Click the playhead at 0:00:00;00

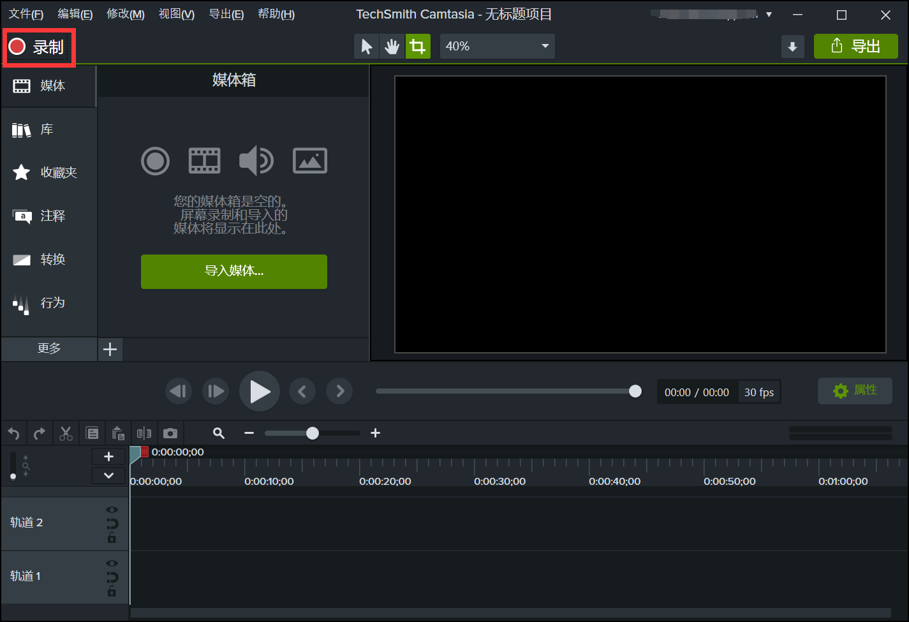pyautogui.click(x=135, y=454)
